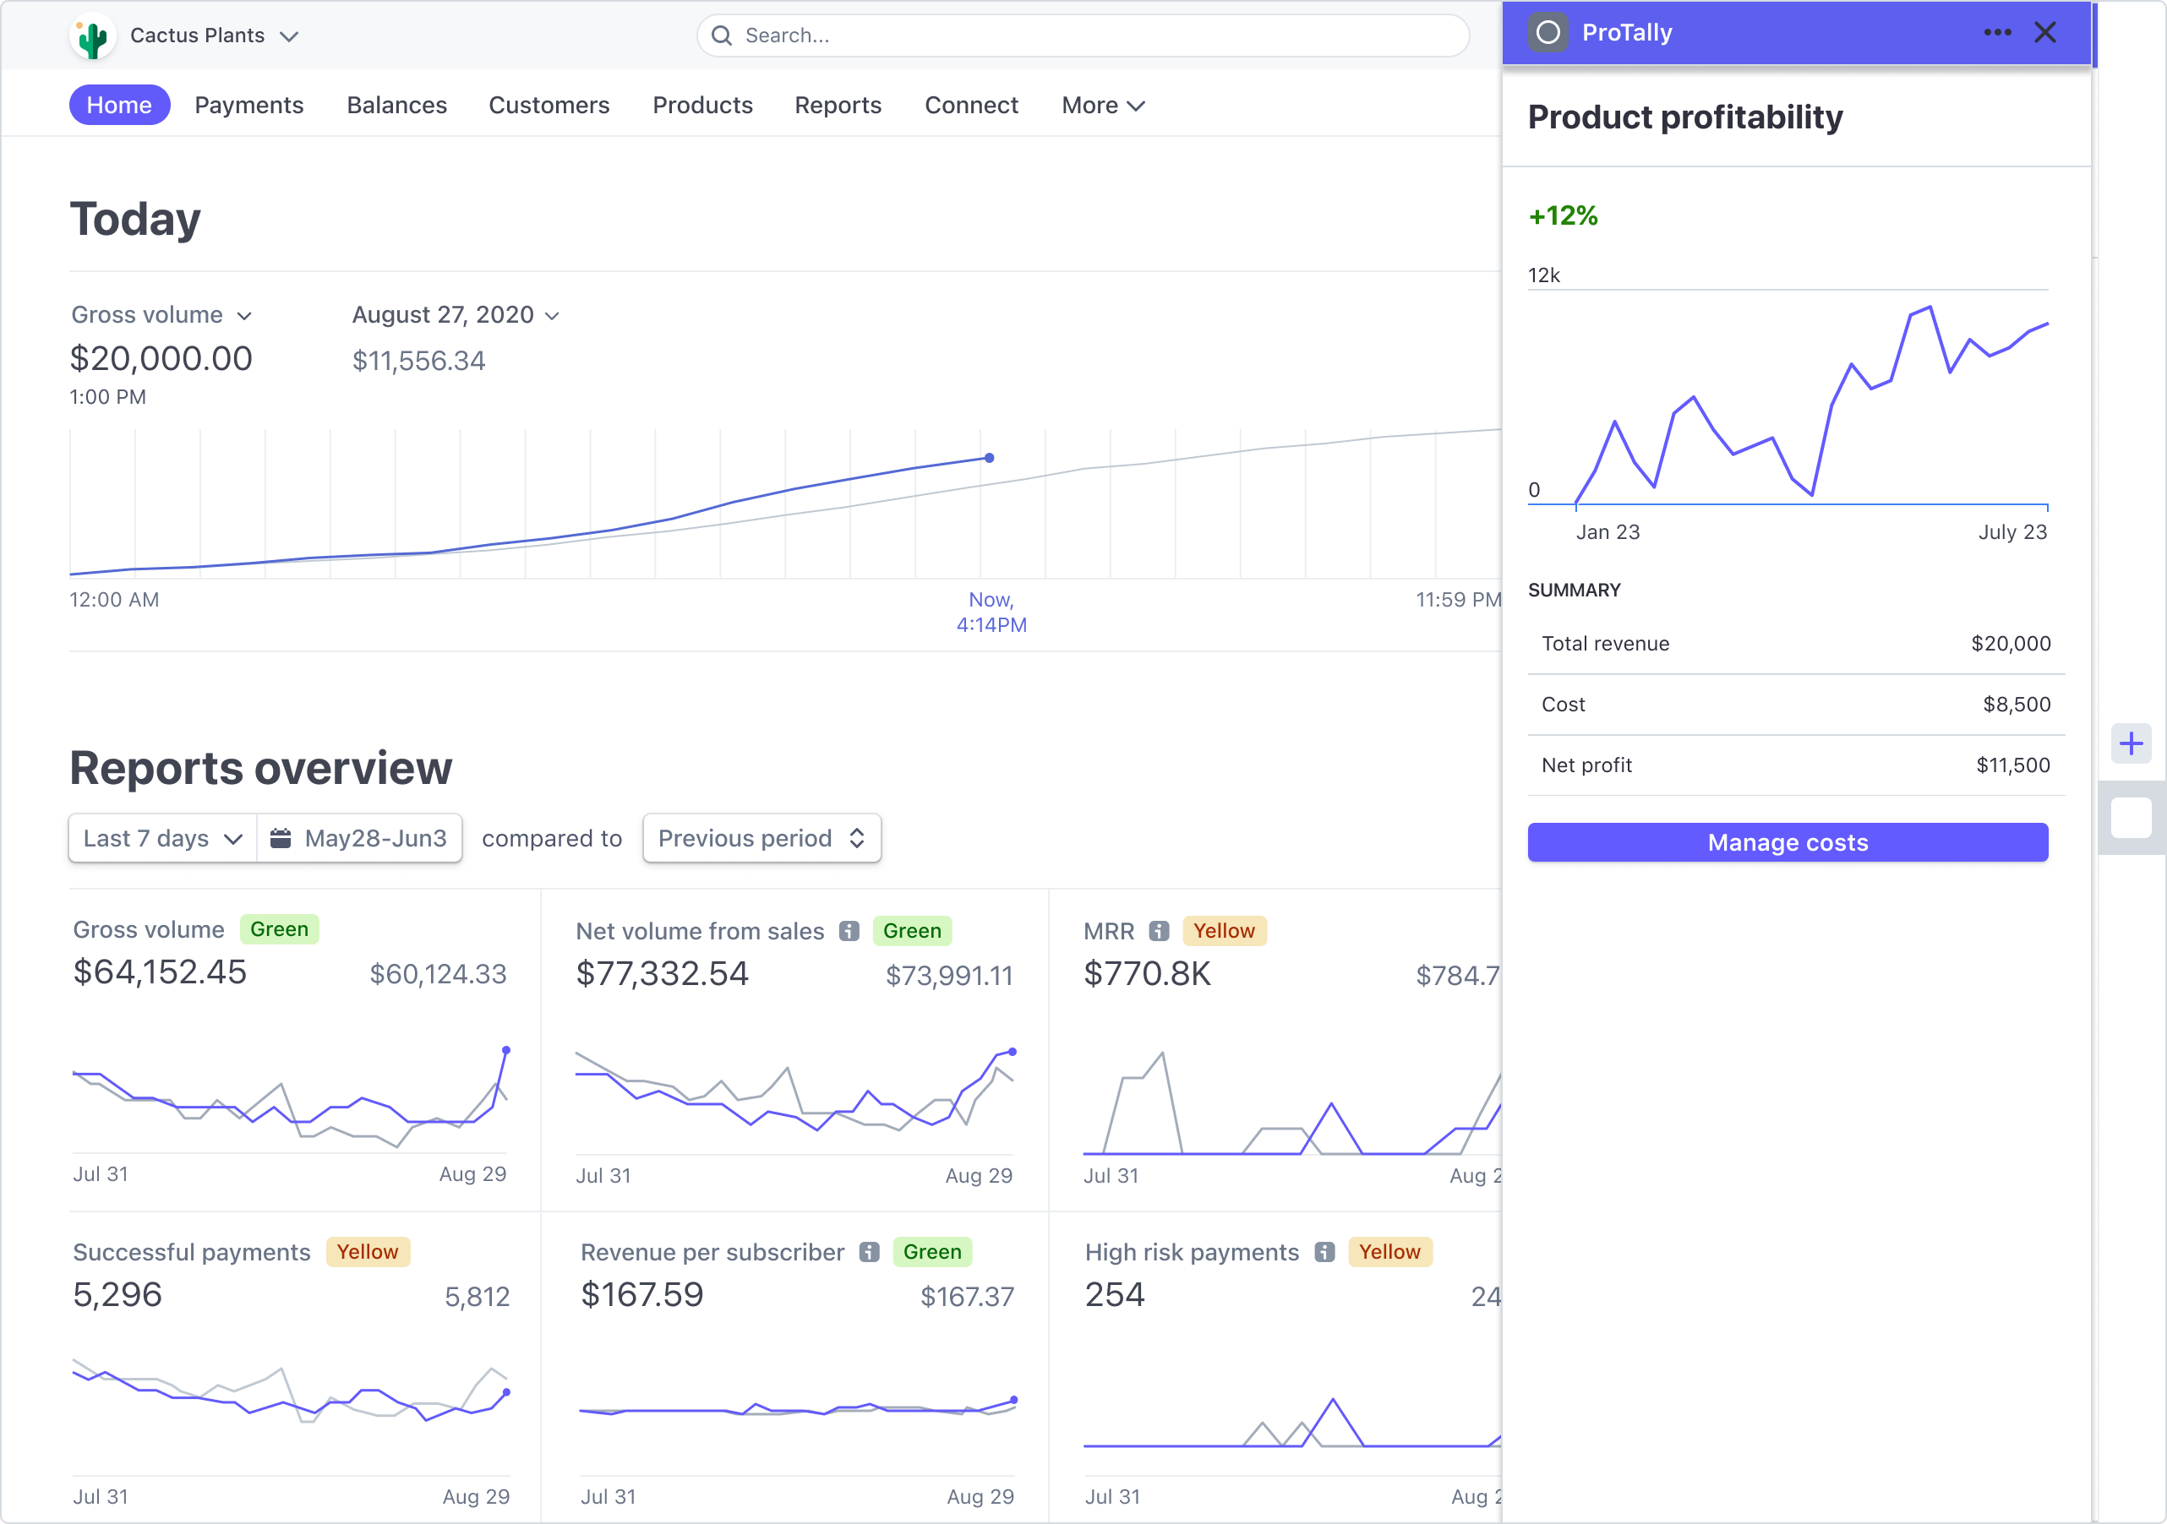2167x1524 pixels.
Task: Click info icon next to Revenue per subscriber
Action: coord(868,1252)
